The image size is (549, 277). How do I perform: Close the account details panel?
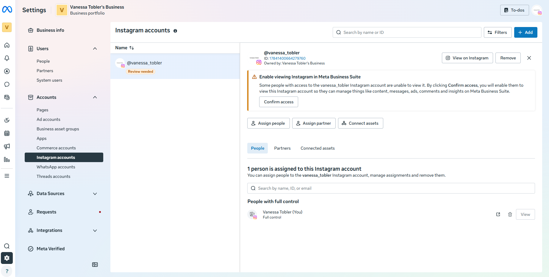[529, 58]
